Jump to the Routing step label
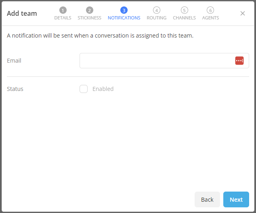 point(157,18)
